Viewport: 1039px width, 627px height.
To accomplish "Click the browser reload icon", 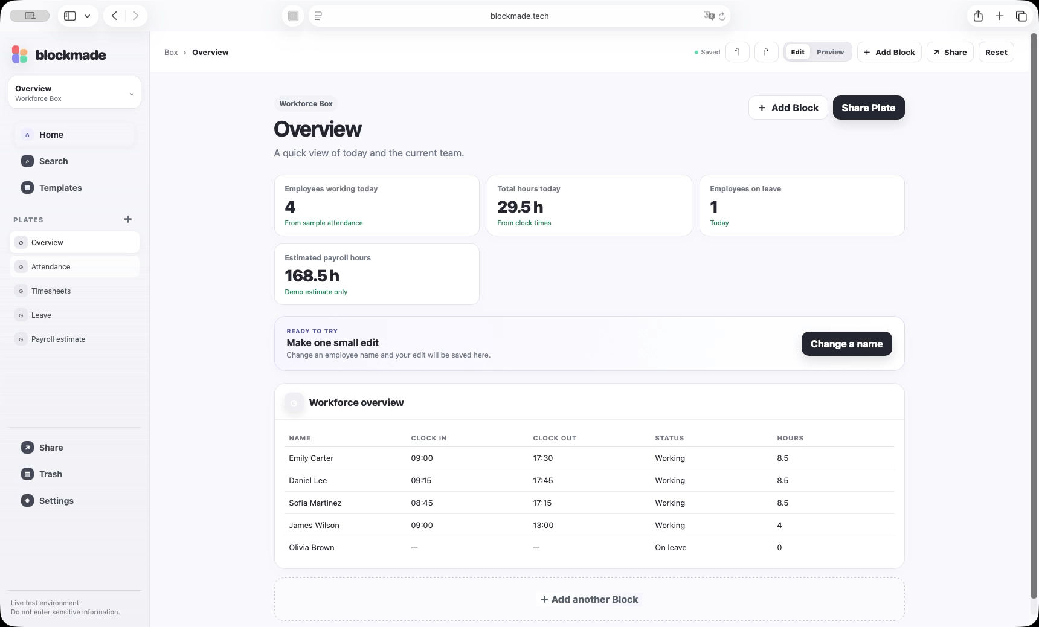I will [722, 16].
